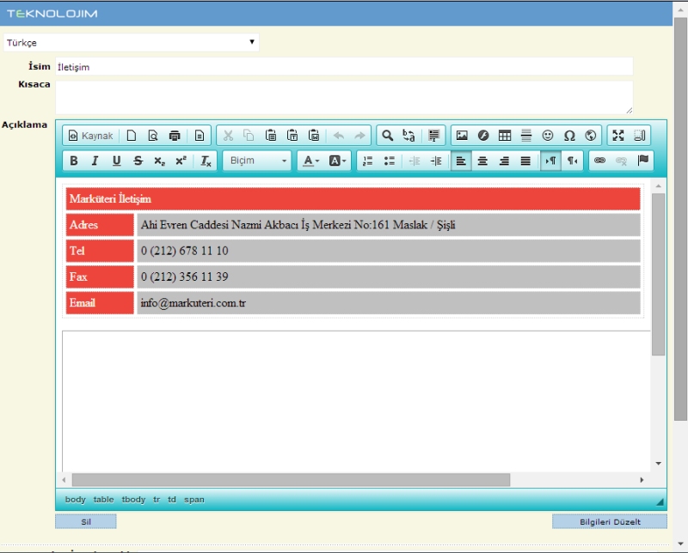Maximize the editor area icon
This screenshot has height=553, width=688.
(618, 136)
